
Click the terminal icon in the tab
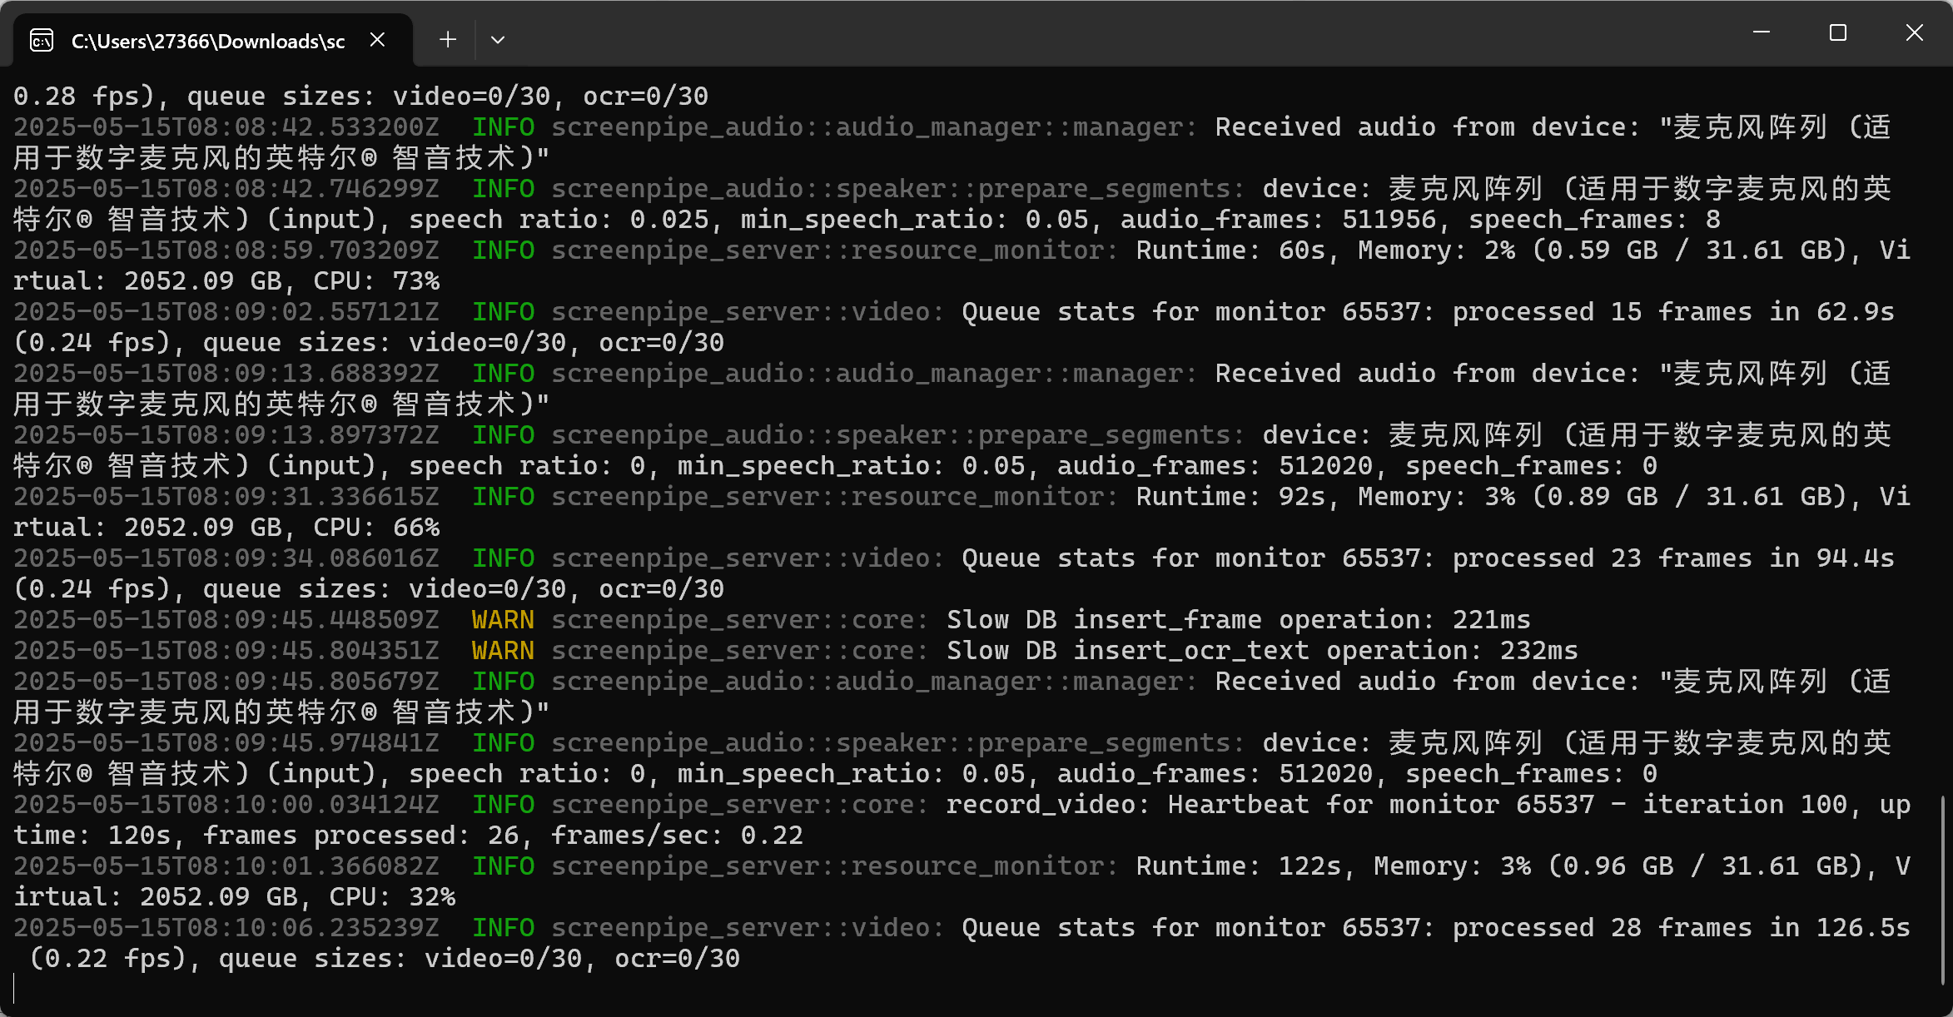[x=42, y=40]
